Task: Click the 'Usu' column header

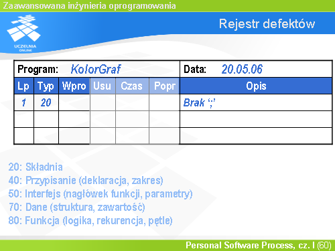Action: (103, 86)
